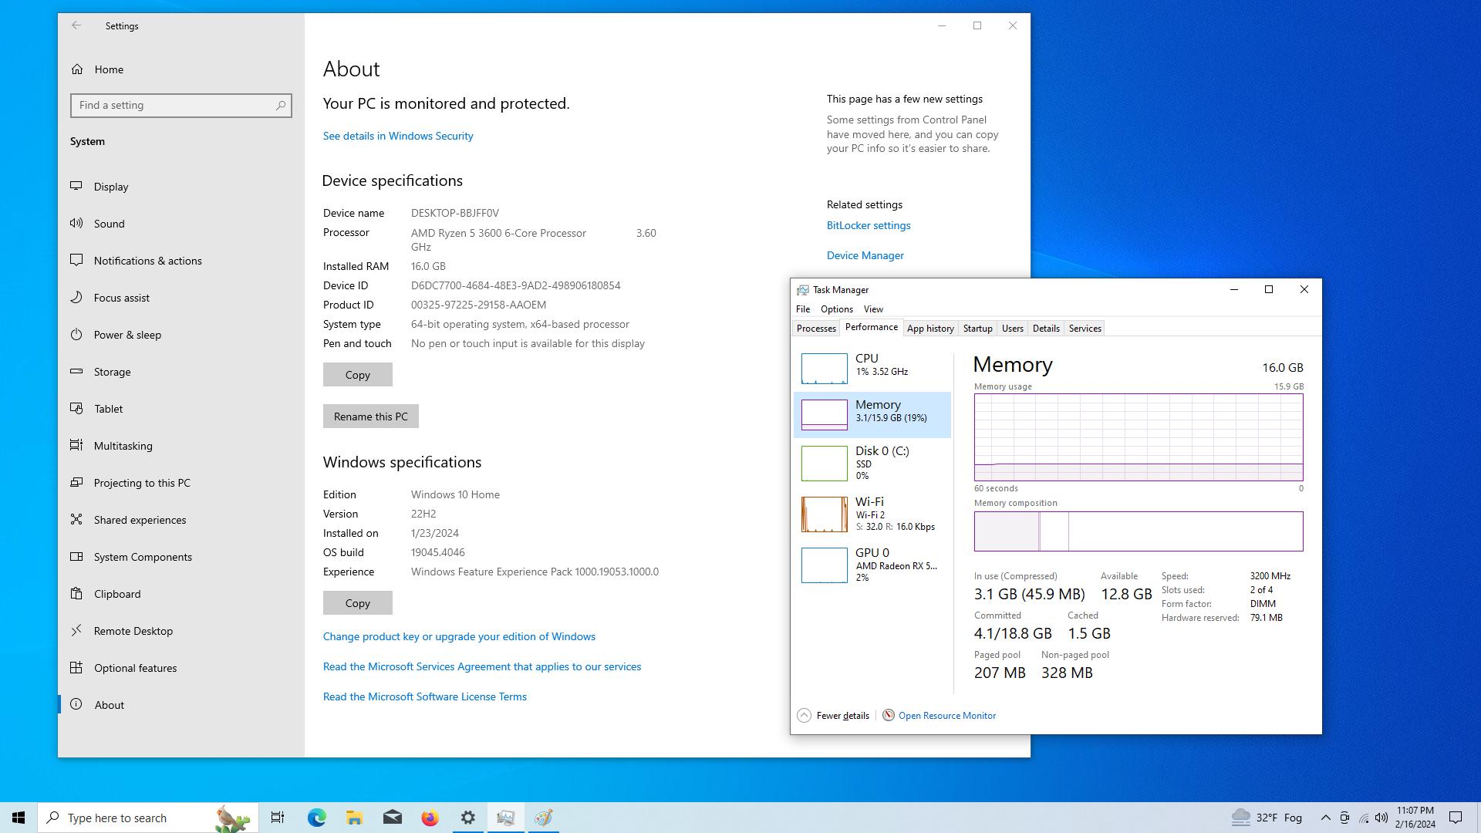This screenshot has width=1481, height=833.
Task: Select Memory in the performance list
Action: [x=872, y=415]
